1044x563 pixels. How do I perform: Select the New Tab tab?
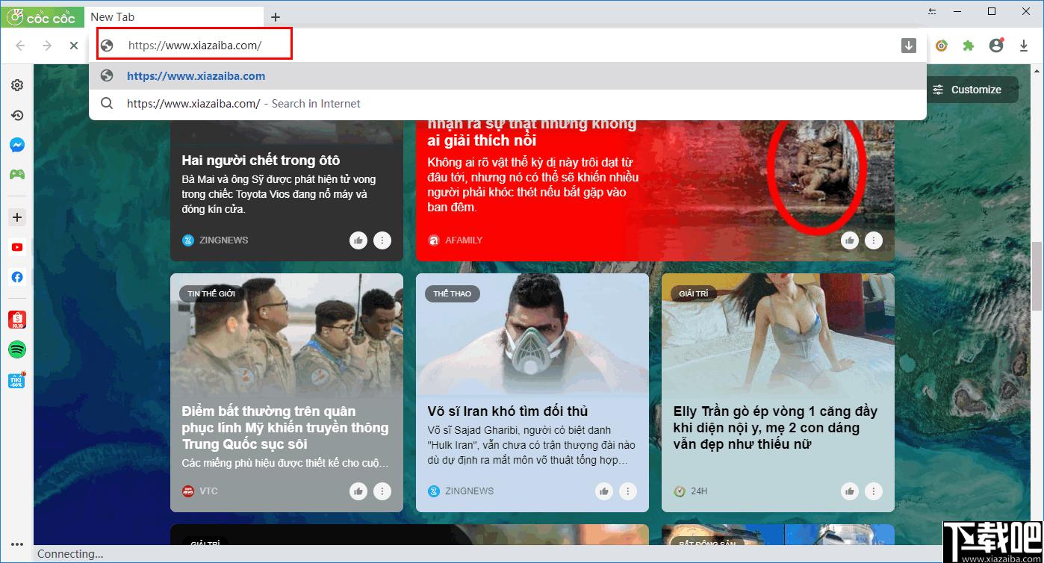point(174,16)
